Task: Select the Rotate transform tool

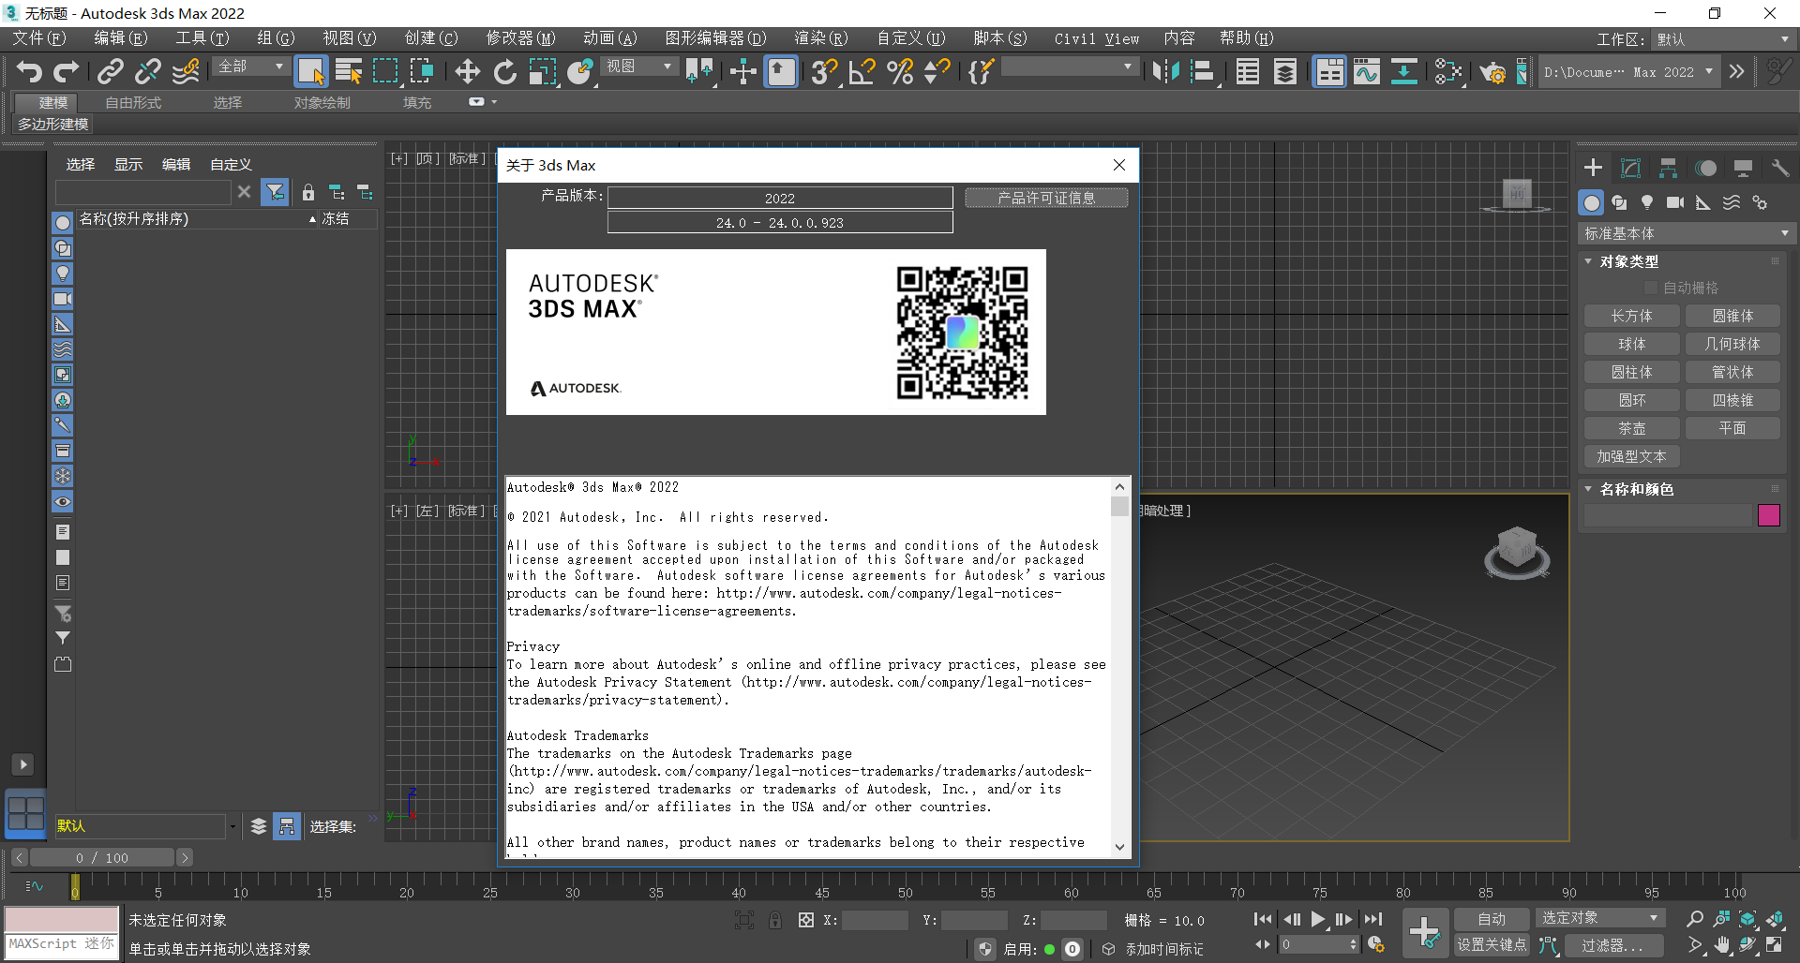Action: pos(504,72)
